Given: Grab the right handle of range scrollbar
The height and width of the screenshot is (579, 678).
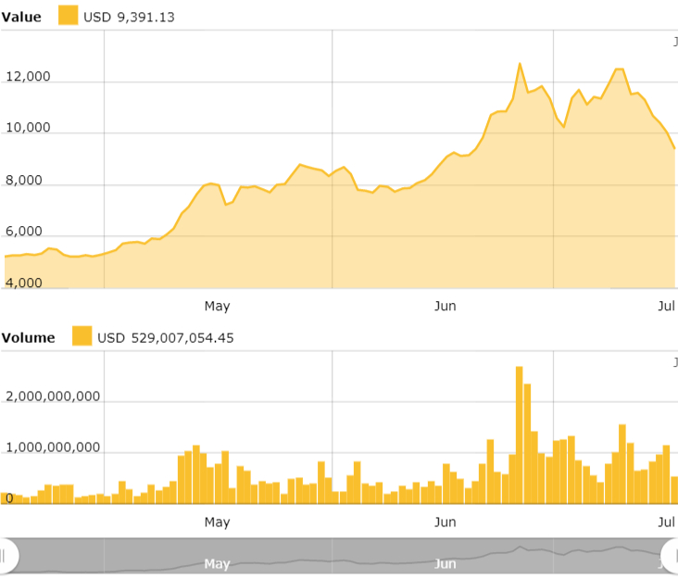Looking at the screenshot, I should tap(672, 556).
